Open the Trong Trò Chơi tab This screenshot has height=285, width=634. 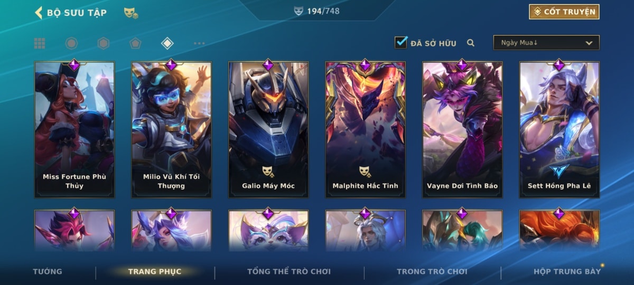click(x=432, y=271)
